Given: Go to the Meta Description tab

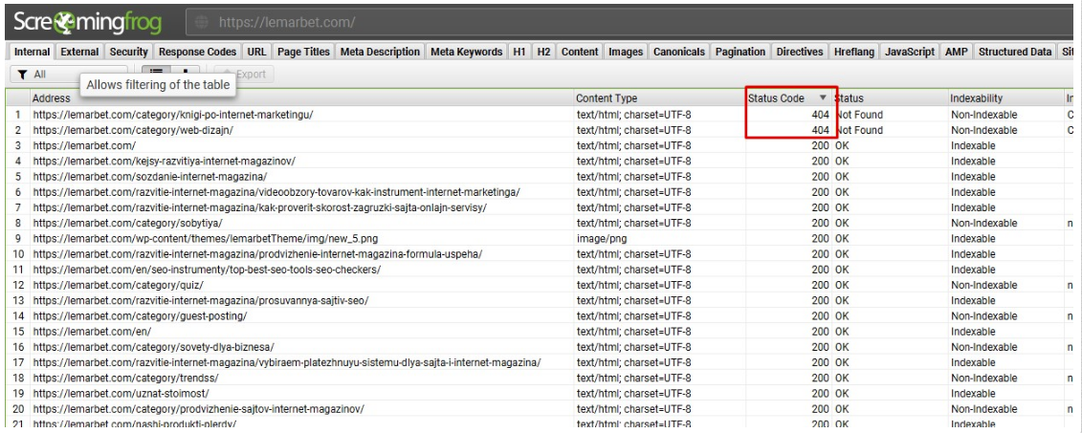Looking at the screenshot, I should 380,52.
